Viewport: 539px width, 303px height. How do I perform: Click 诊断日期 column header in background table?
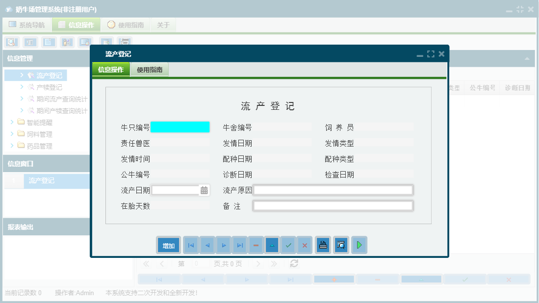click(x=518, y=88)
